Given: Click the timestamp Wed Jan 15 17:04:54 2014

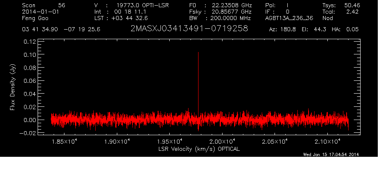Looking at the screenshot, I should [x=331, y=154].
